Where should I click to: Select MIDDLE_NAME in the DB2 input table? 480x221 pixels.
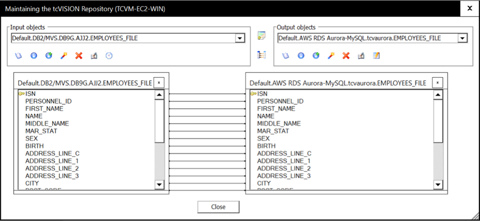click(x=47, y=124)
